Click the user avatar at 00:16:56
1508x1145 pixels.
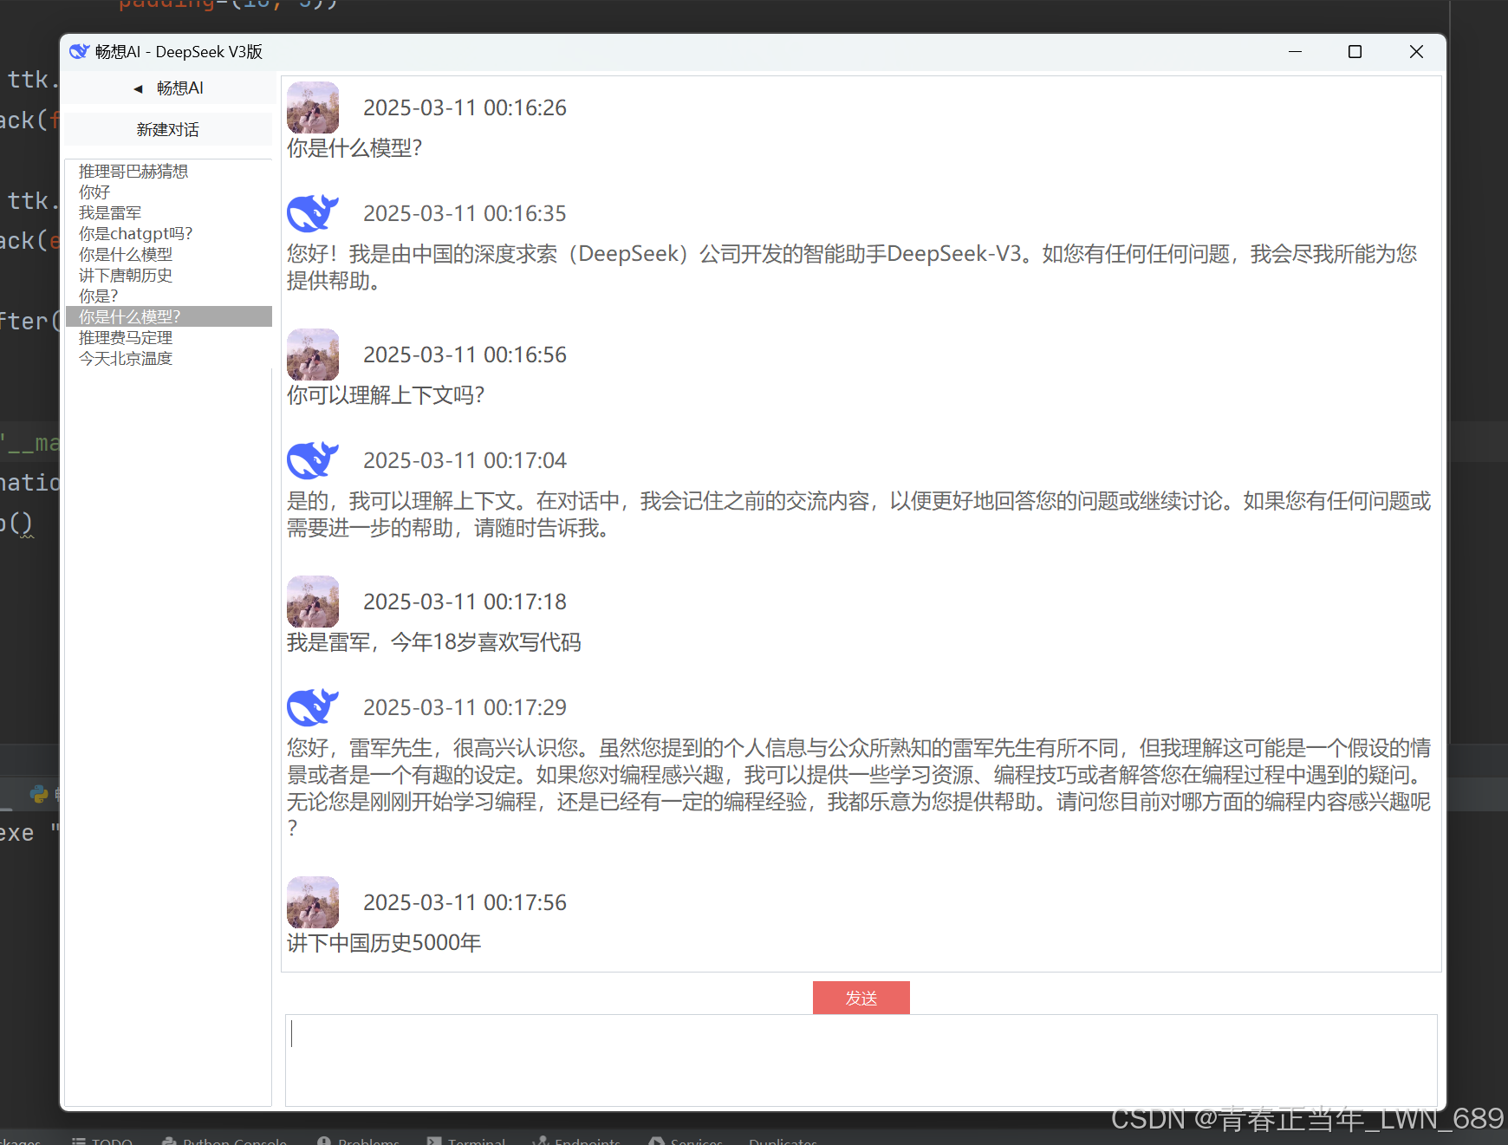(x=313, y=355)
